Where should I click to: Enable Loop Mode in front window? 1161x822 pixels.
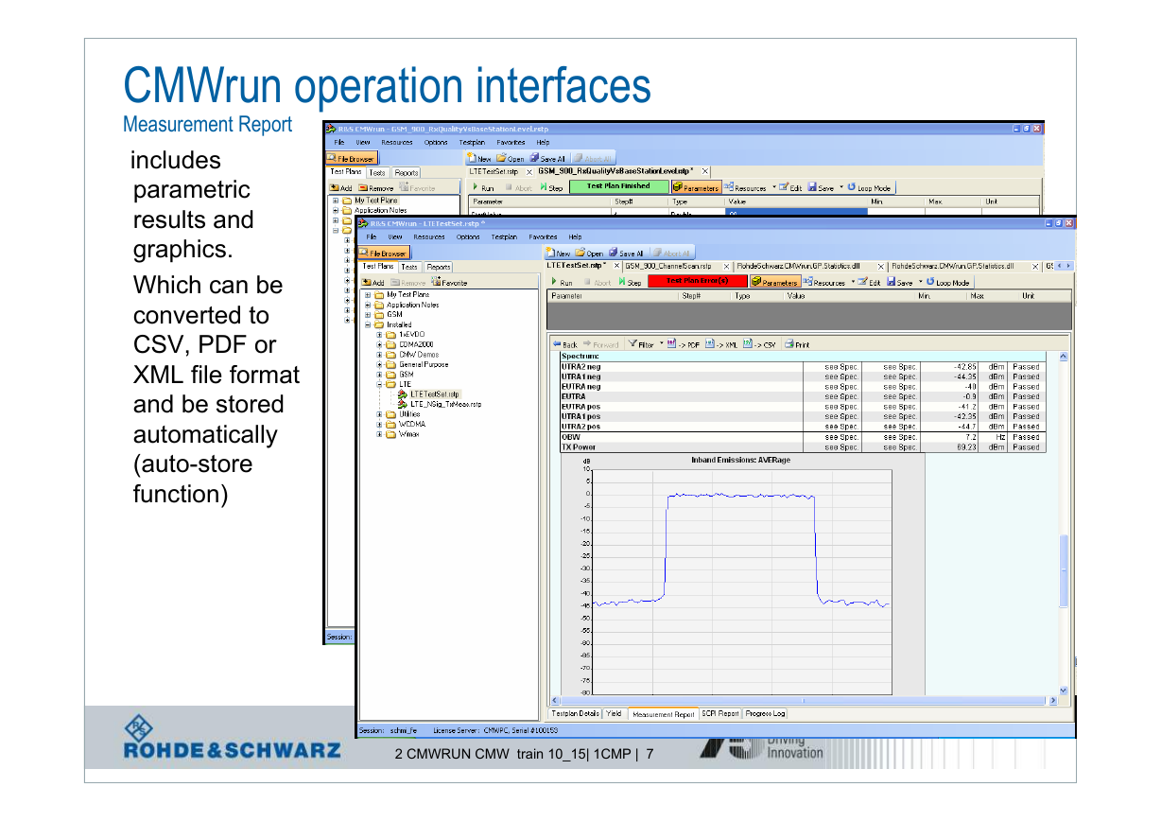pyautogui.click(x=948, y=282)
